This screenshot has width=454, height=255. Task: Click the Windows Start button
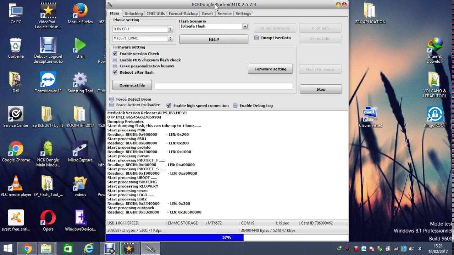pos(8,249)
